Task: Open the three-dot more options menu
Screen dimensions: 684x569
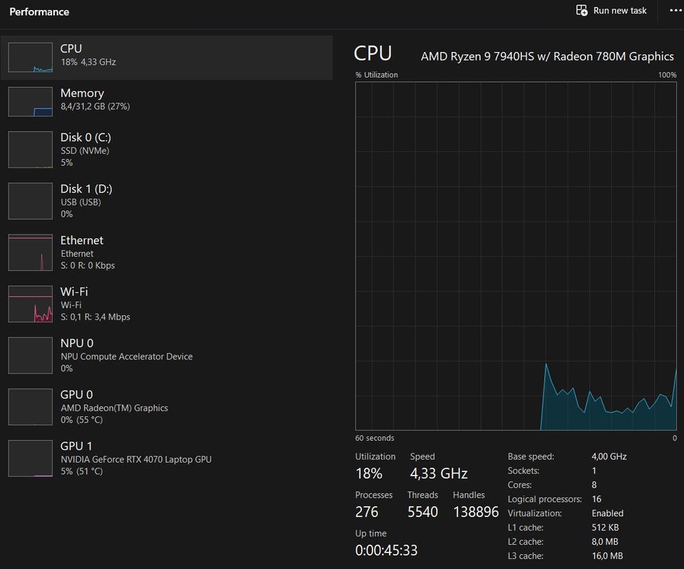Action: pos(675,11)
